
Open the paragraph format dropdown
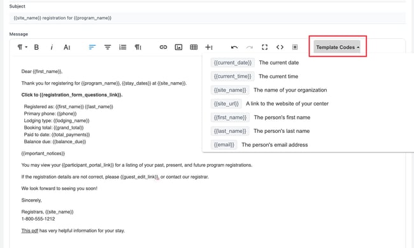point(22,47)
